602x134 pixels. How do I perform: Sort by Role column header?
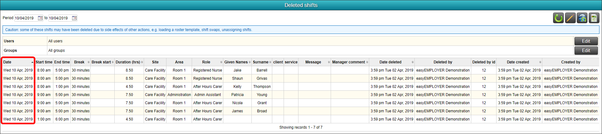pyautogui.click(x=208, y=62)
